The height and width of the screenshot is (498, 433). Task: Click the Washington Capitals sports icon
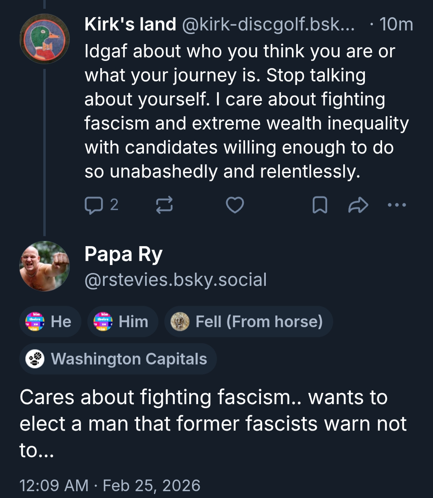pyautogui.click(x=35, y=359)
